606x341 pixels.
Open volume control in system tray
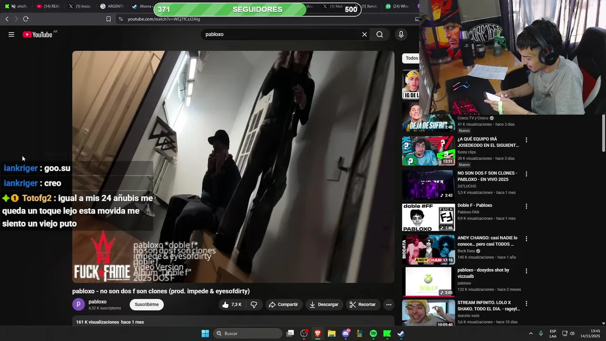572,333
